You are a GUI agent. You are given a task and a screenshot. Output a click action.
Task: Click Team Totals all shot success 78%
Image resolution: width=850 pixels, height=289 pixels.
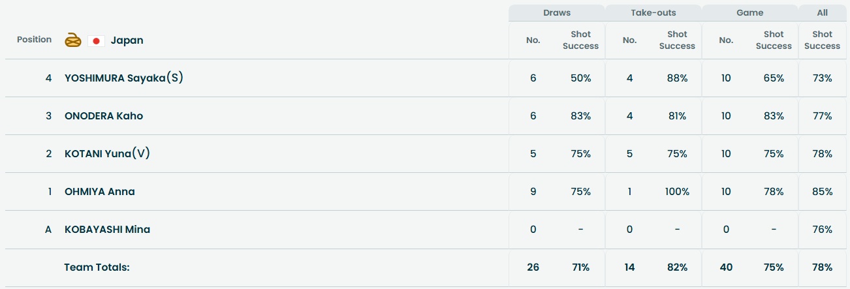point(823,267)
